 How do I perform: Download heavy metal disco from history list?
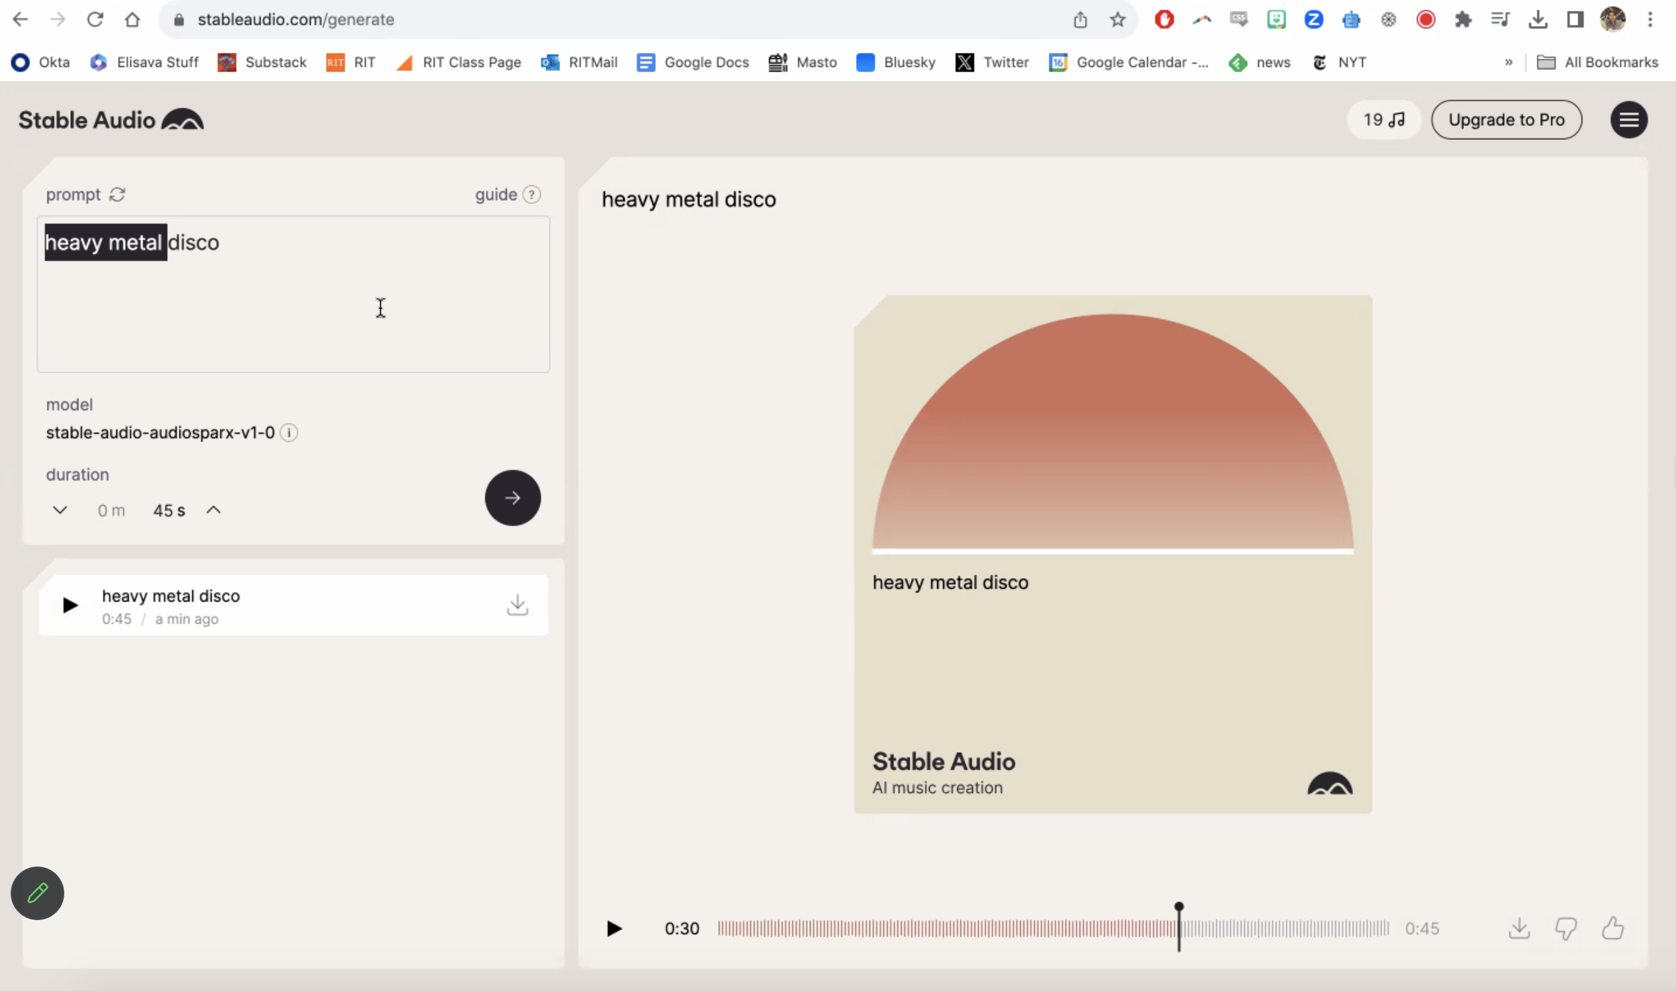click(x=517, y=605)
